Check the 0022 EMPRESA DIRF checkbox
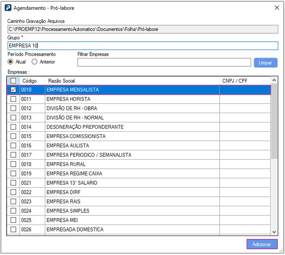Screen dimensions: 285x255 click(x=13, y=192)
